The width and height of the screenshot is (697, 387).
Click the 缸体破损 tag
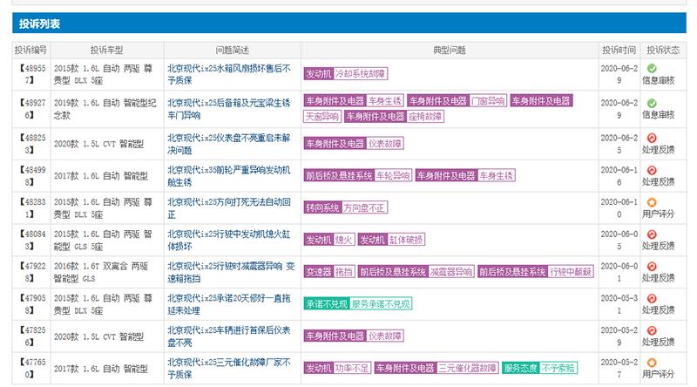[406, 240]
